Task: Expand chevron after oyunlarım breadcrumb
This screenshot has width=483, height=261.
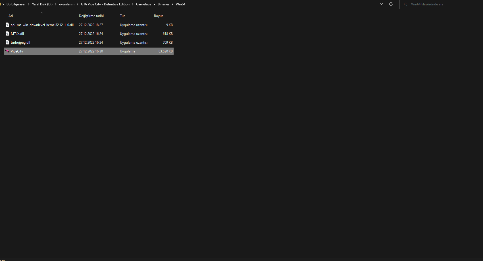Action: [x=78, y=4]
